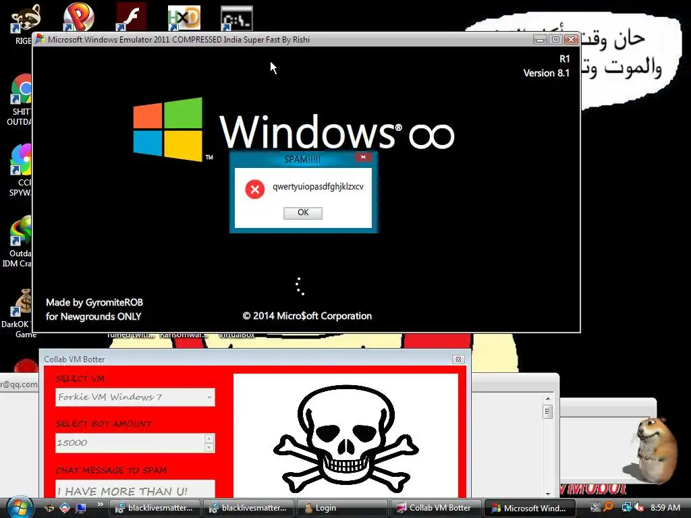Click the round blue-red quick launch icon
Viewport: 691px width, 518px height.
point(65,508)
